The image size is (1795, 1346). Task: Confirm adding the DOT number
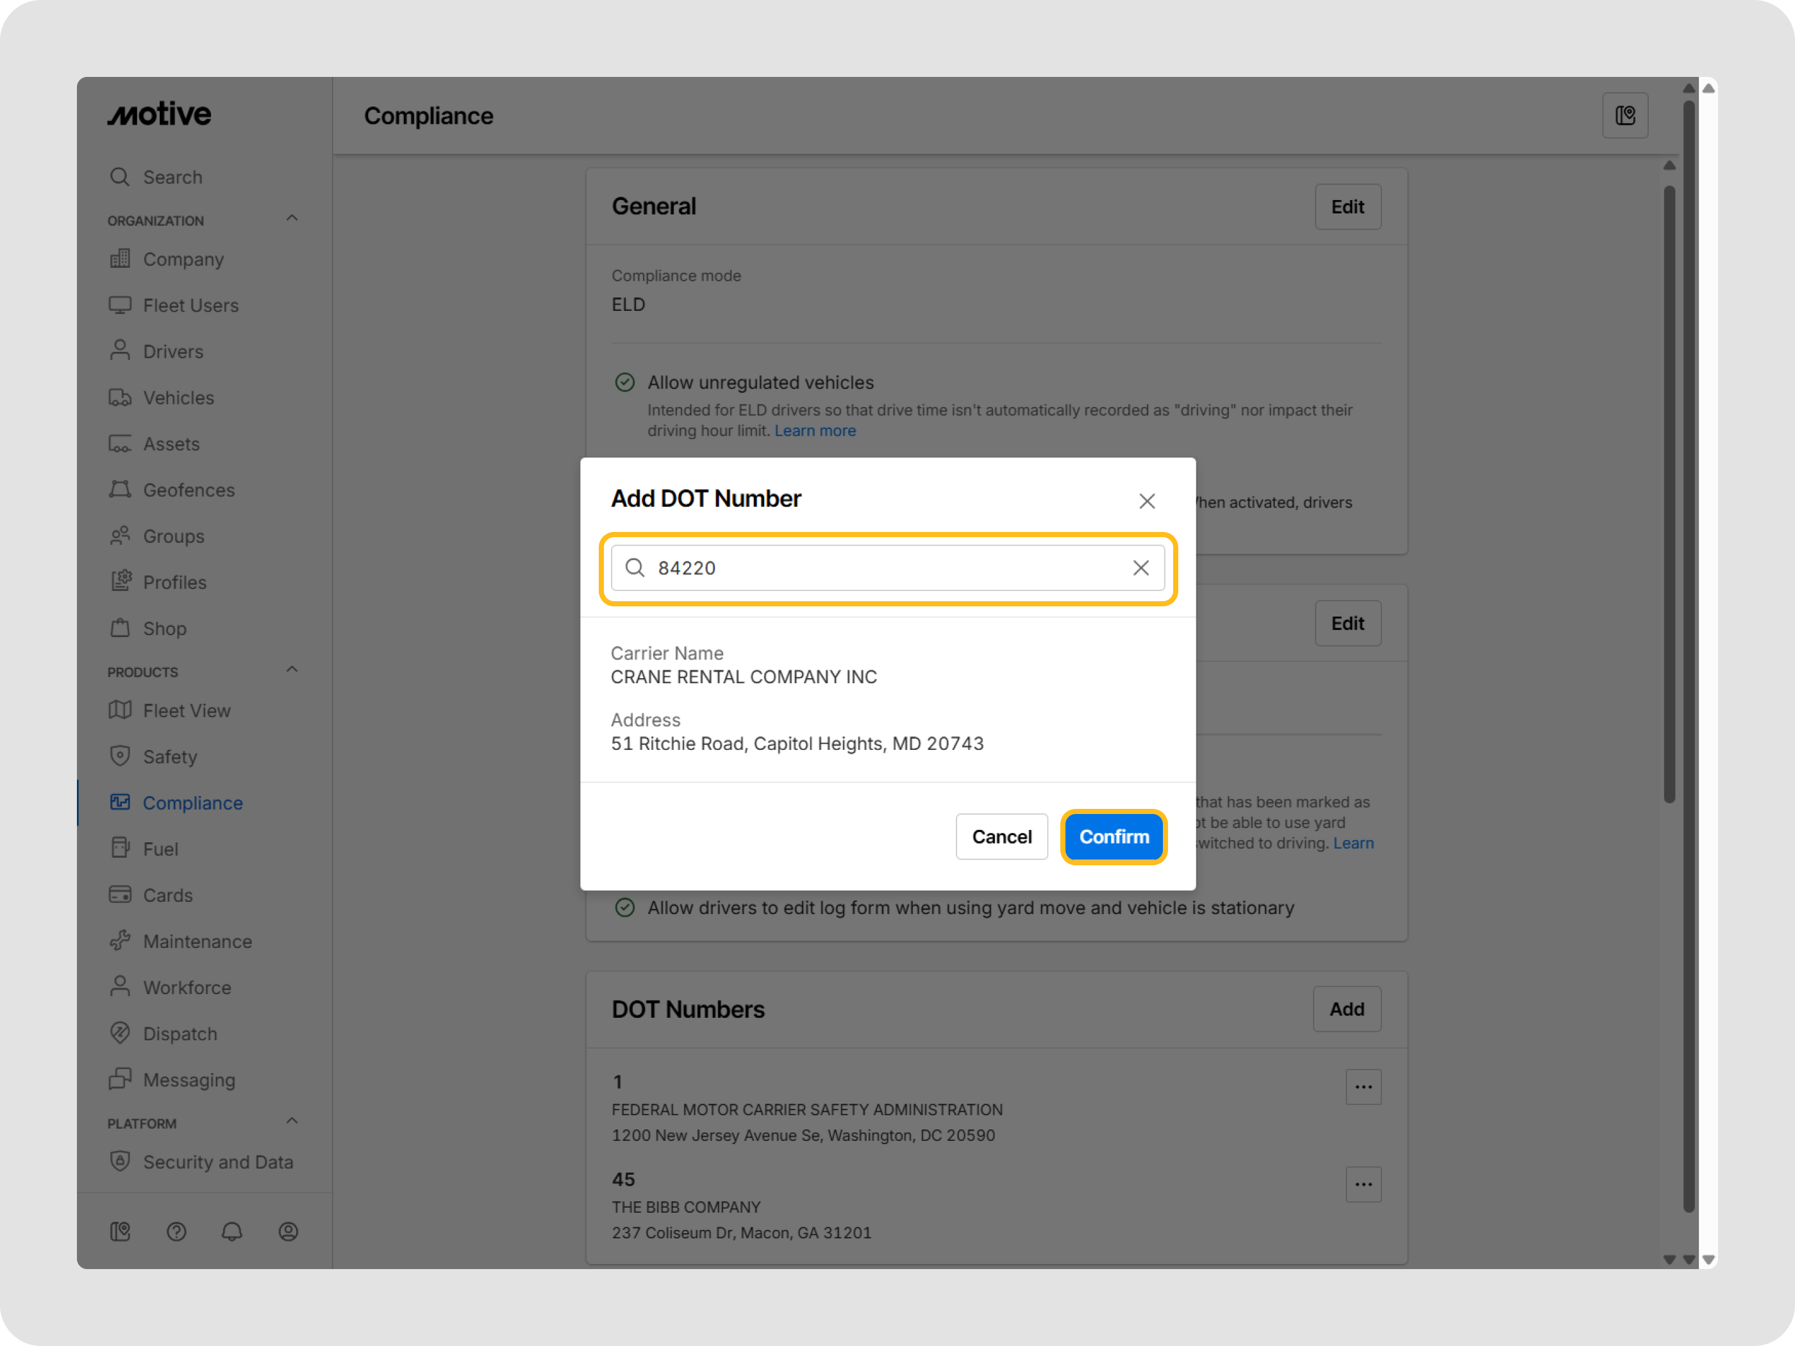pyautogui.click(x=1114, y=836)
